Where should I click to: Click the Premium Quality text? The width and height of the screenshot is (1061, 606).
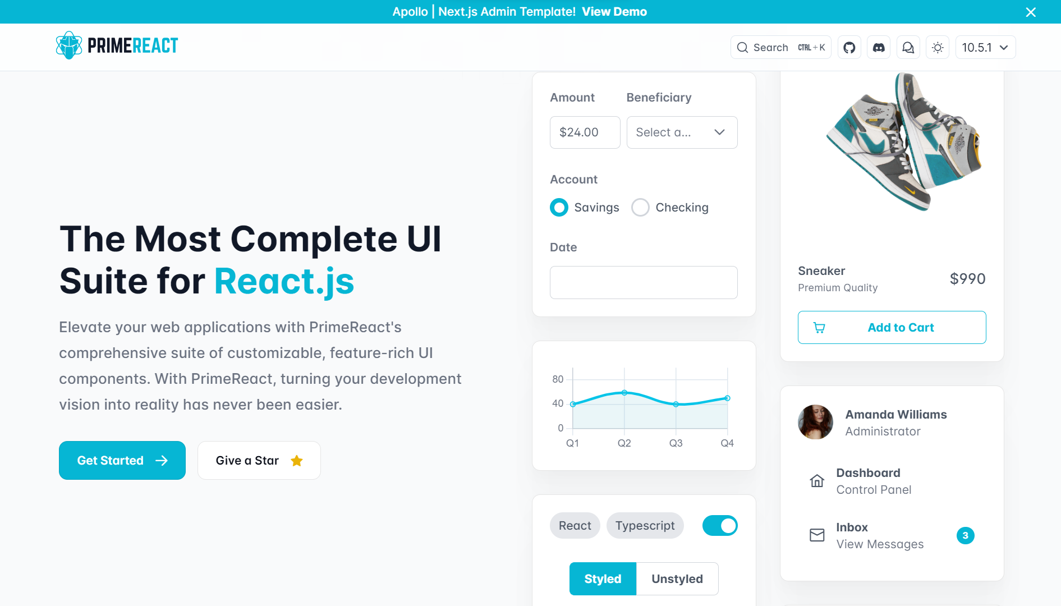coord(838,288)
